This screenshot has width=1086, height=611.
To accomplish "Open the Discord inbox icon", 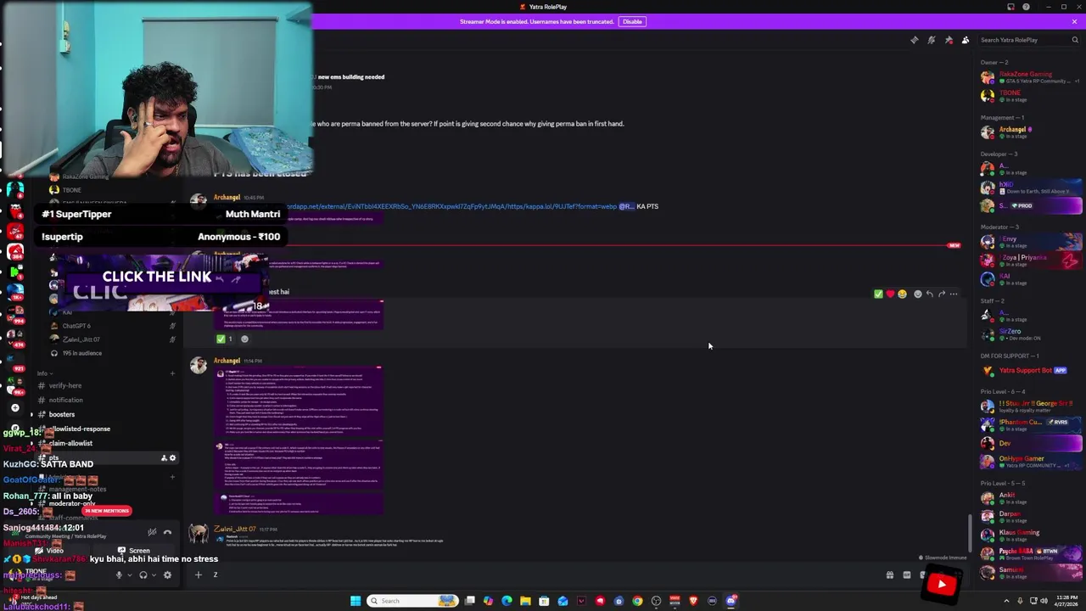I will point(1010,7).
